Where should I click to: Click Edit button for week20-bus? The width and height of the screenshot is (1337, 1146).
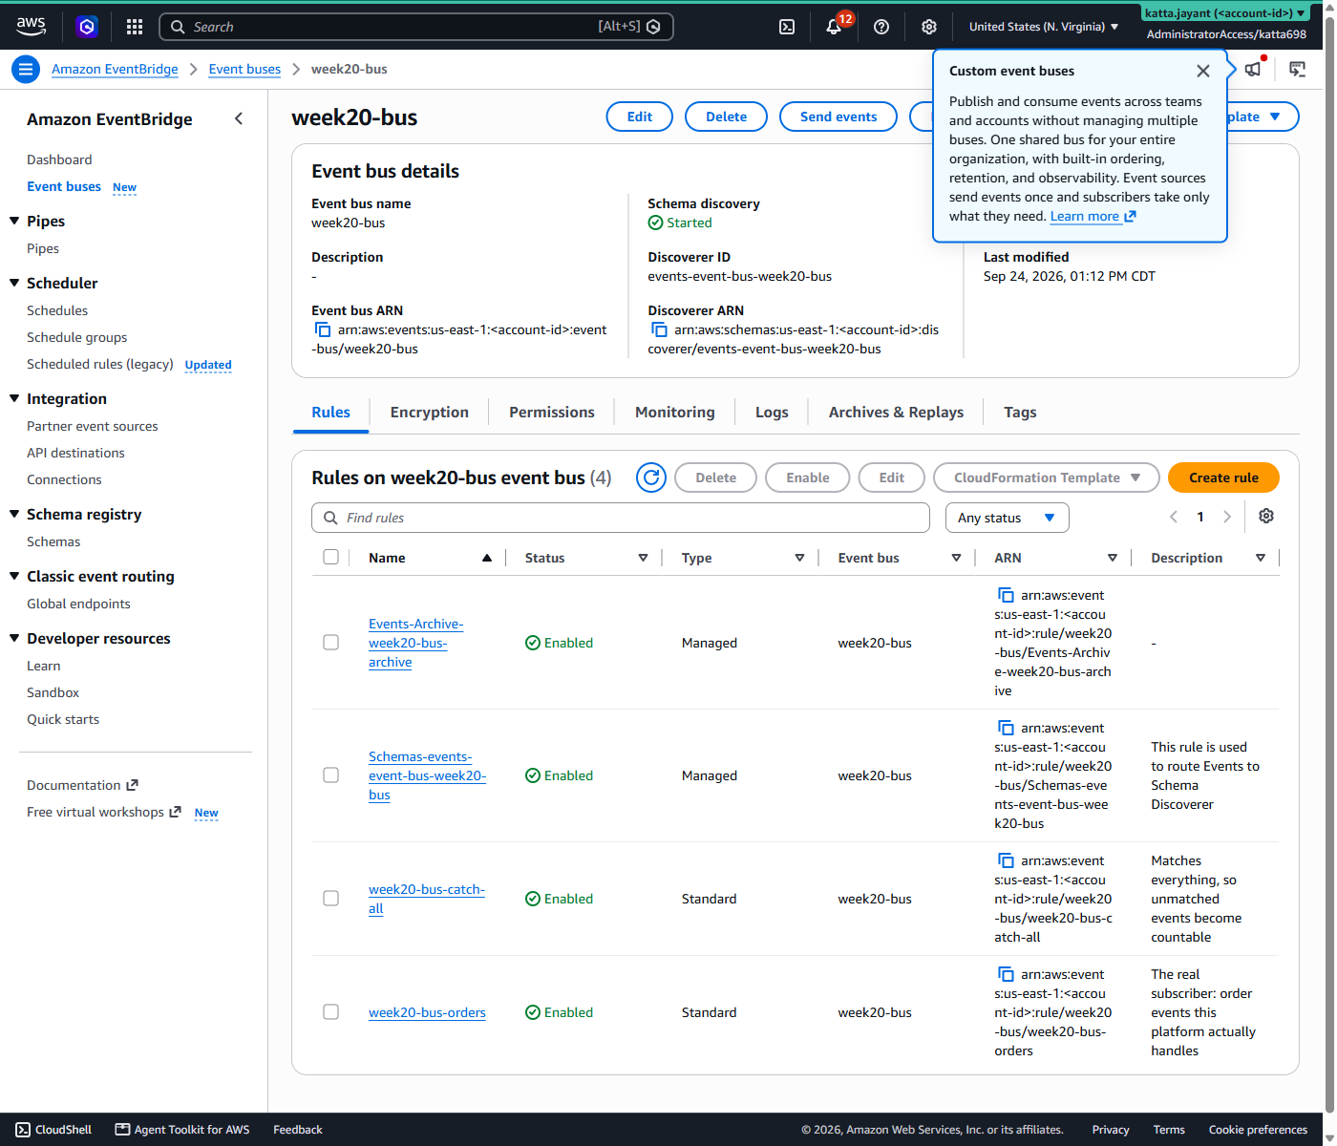coord(639,117)
